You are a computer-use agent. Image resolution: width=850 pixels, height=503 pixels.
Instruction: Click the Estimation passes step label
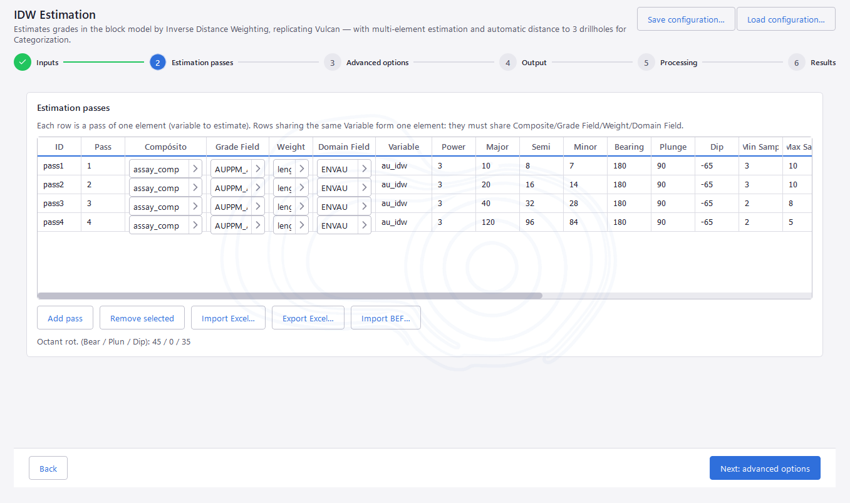(x=202, y=63)
